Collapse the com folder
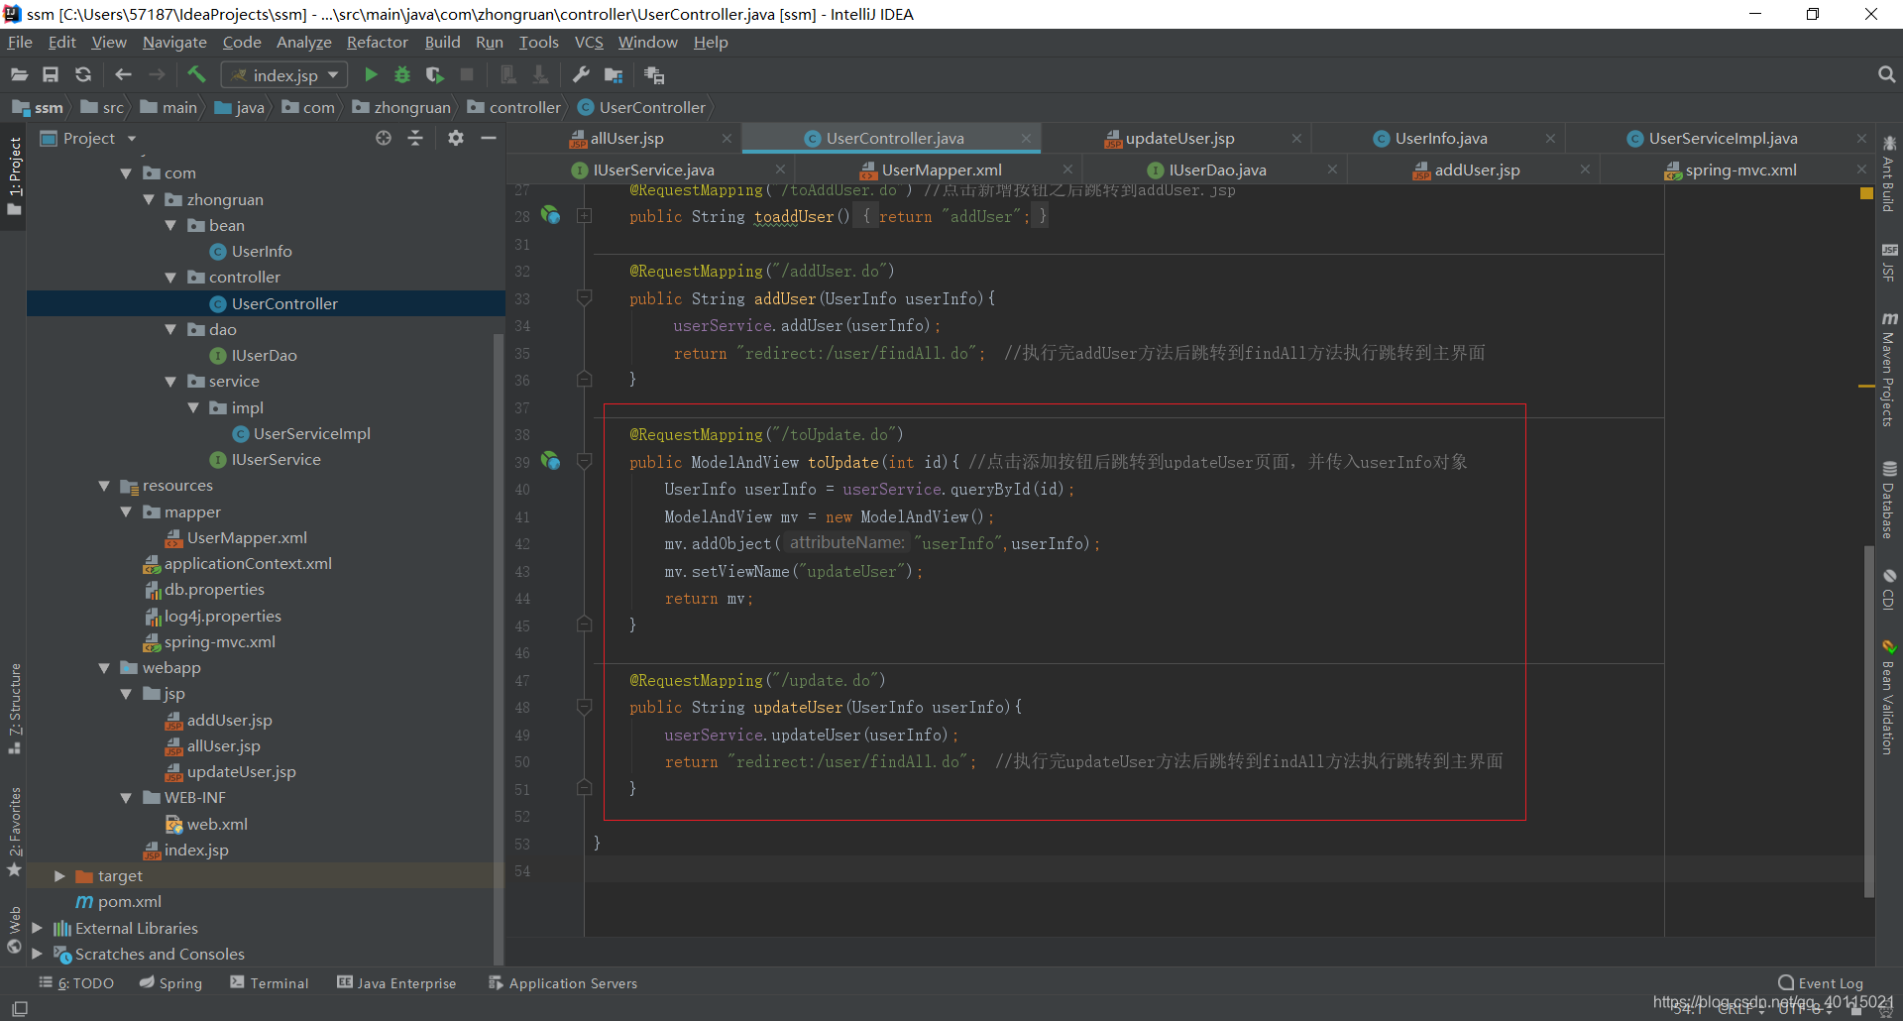 point(126,173)
